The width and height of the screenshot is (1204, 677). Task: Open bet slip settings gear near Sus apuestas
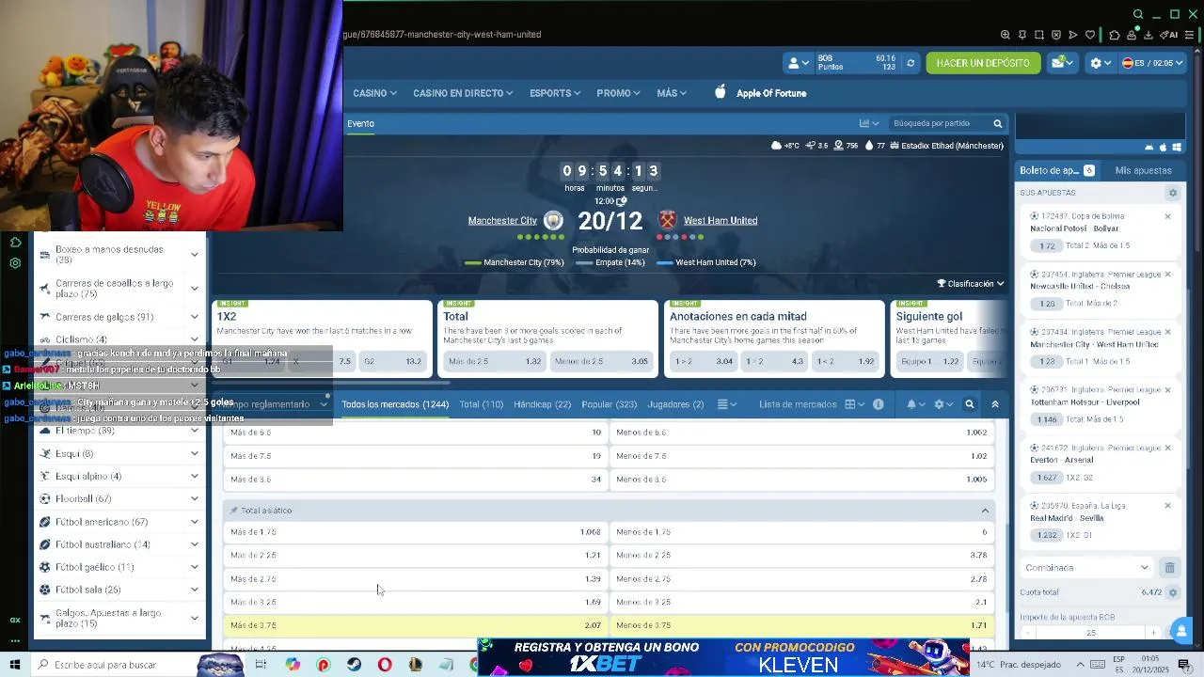point(1172,193)
